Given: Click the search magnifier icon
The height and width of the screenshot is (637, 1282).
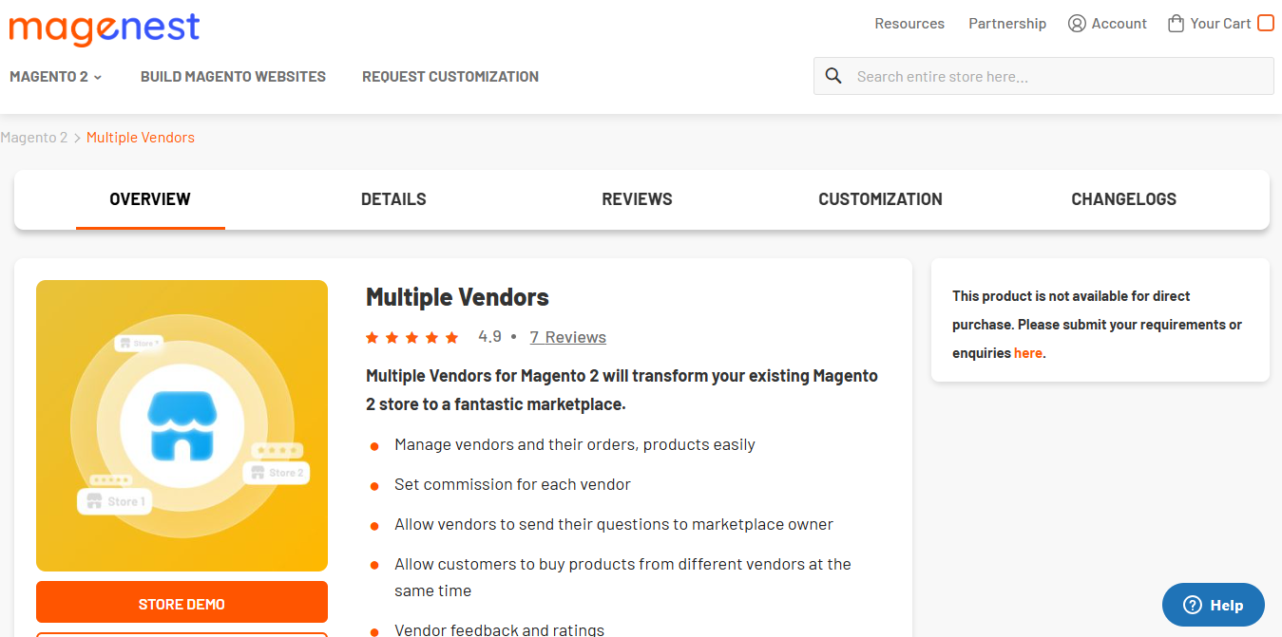Looking at the screenshot, I should click(x=833, y=75).
